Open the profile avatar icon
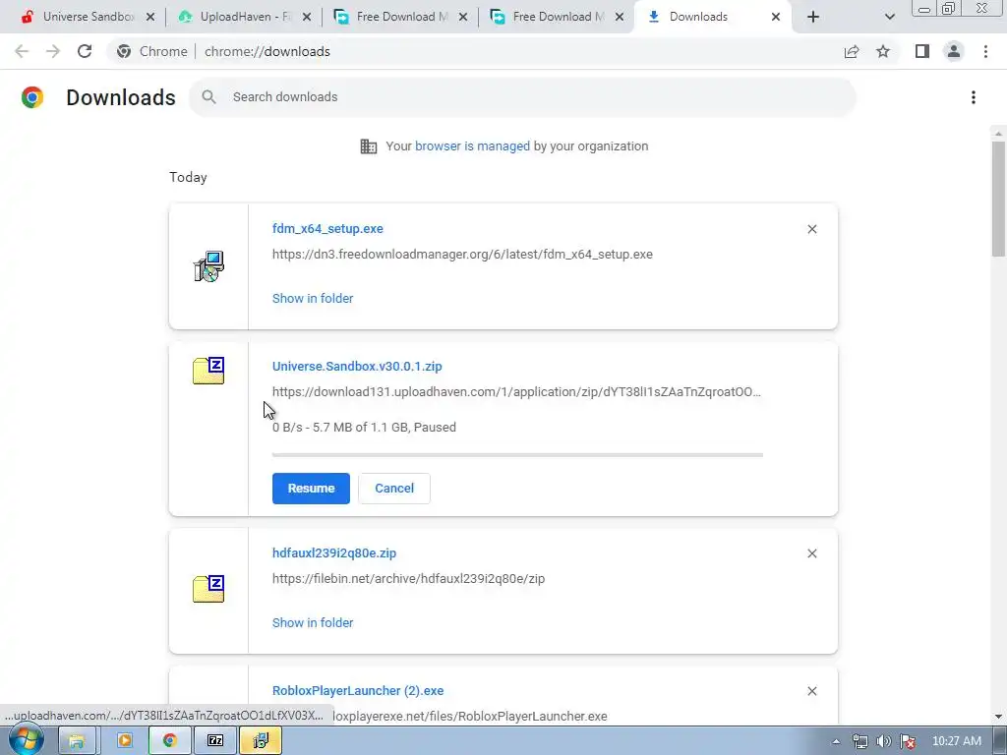 [x=954, y=51]
